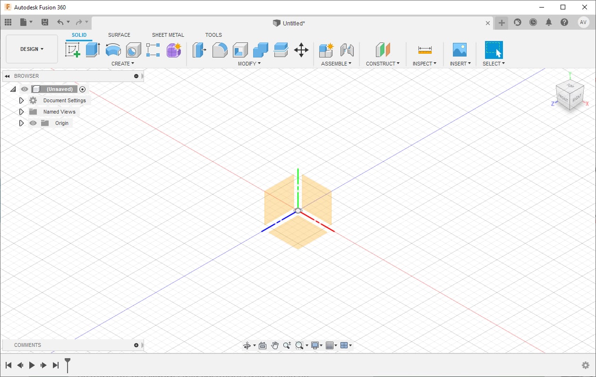This screenshot has height=377, width=596.
Task: Click the BROWSER panel minus button
Action: click(136, 76)
